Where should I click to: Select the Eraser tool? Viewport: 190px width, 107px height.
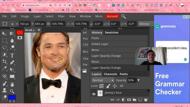pos(5,97)
